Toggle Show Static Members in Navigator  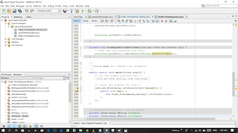click(14, 126)
